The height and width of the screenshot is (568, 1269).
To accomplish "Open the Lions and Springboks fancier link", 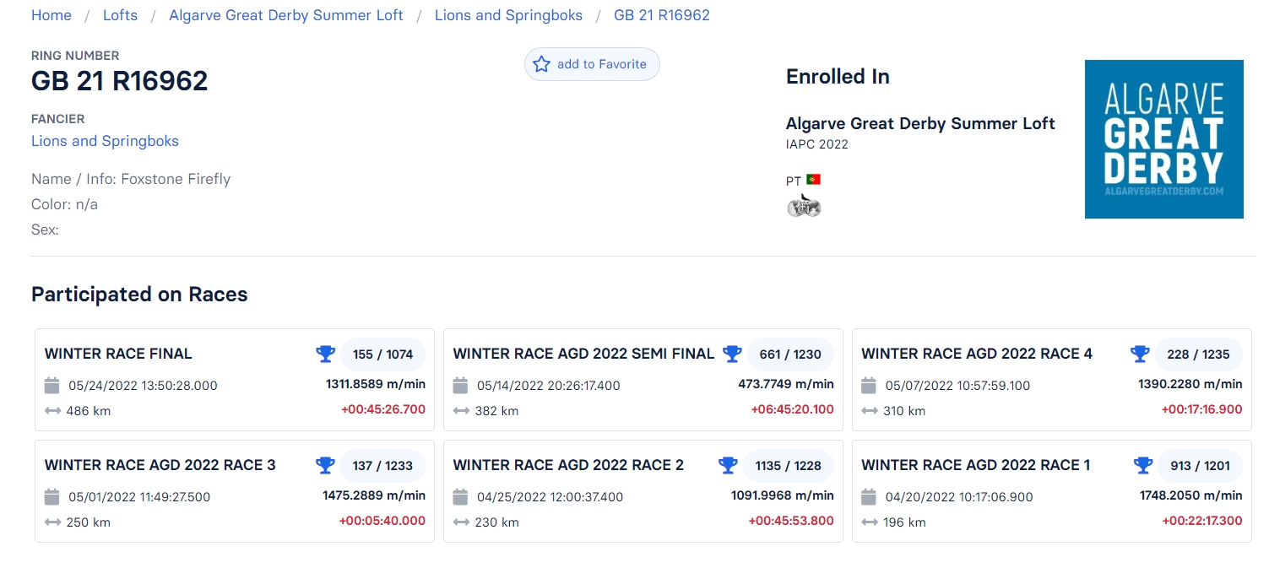I will click(x=105, y=141).
